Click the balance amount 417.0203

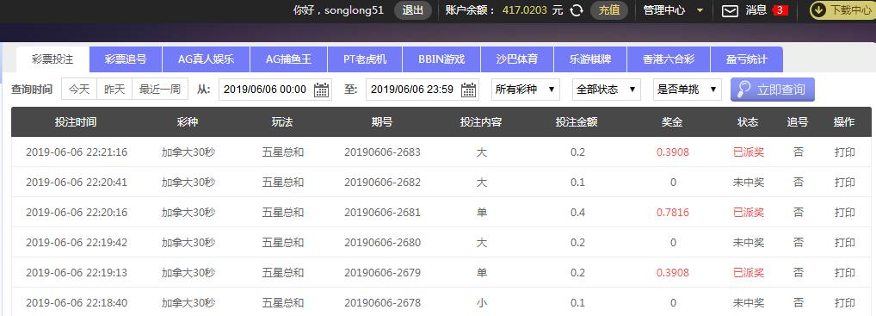[x=525, y=10]
